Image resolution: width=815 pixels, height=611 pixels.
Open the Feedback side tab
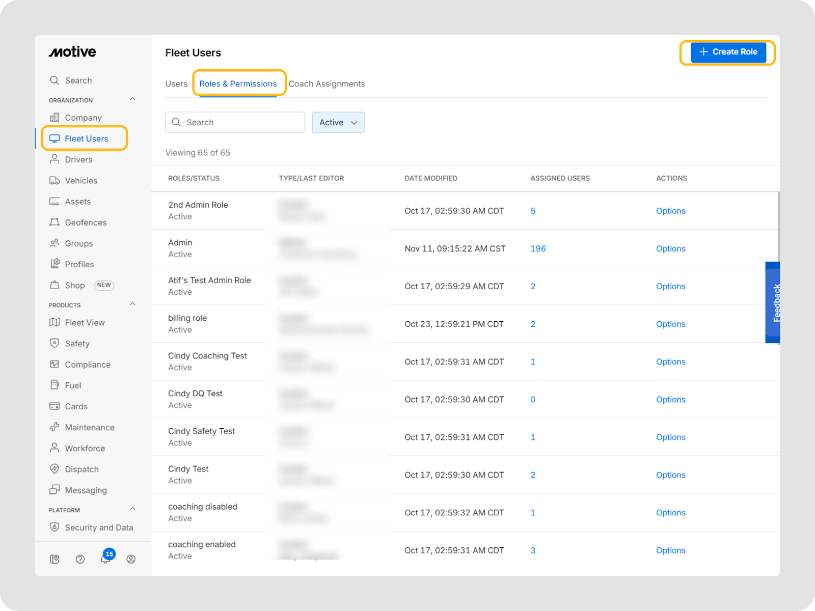773,302
